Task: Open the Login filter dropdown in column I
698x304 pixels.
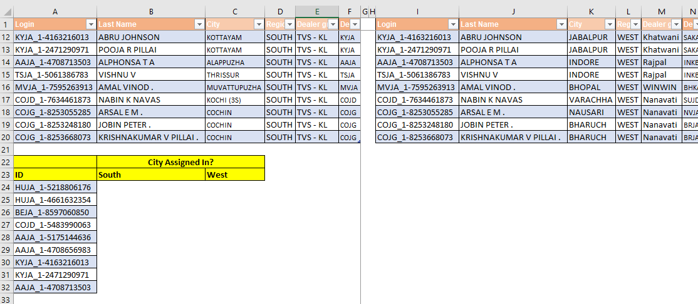Action: [453, 24]
